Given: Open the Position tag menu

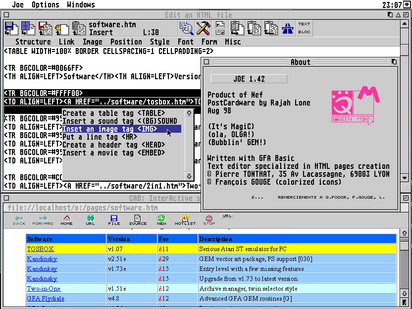Looking at the screenshot, I should coord(126,42).
